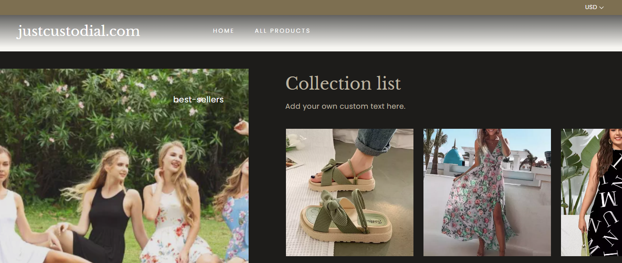The height and width of the screenshot is (263, 622).
Task: Click the chevron arrow beside USD
Action: [602, 8]
